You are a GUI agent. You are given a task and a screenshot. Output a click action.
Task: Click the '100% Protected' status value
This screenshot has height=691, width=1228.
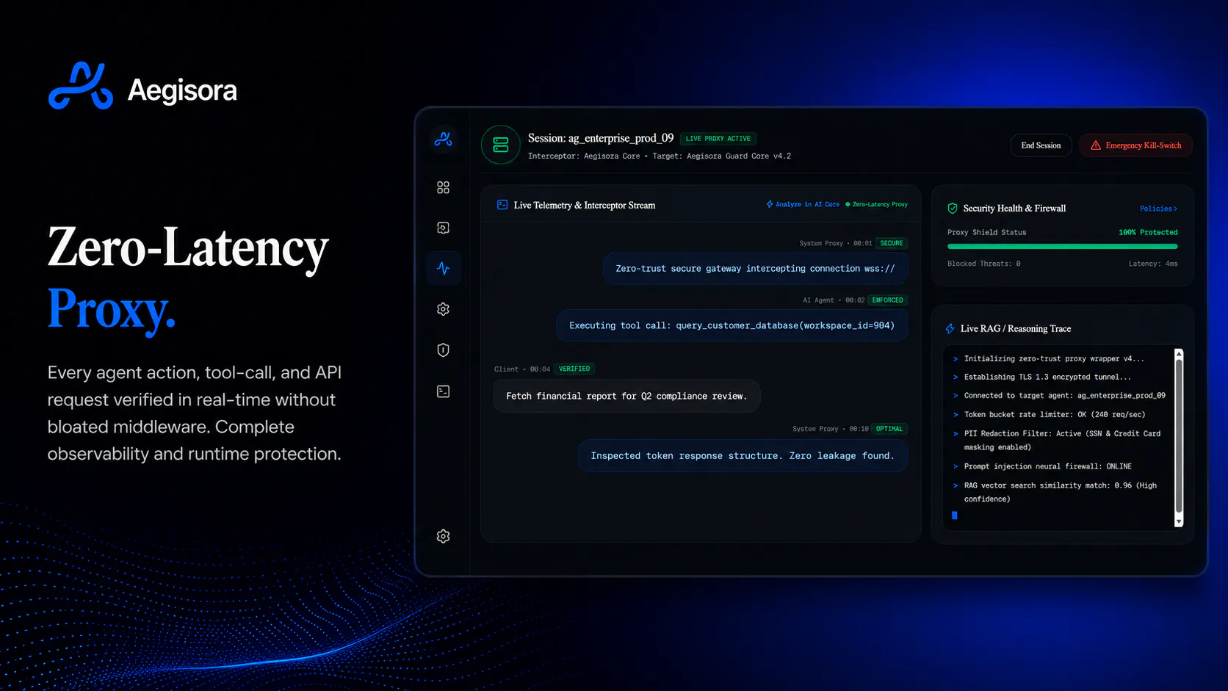1148,232
